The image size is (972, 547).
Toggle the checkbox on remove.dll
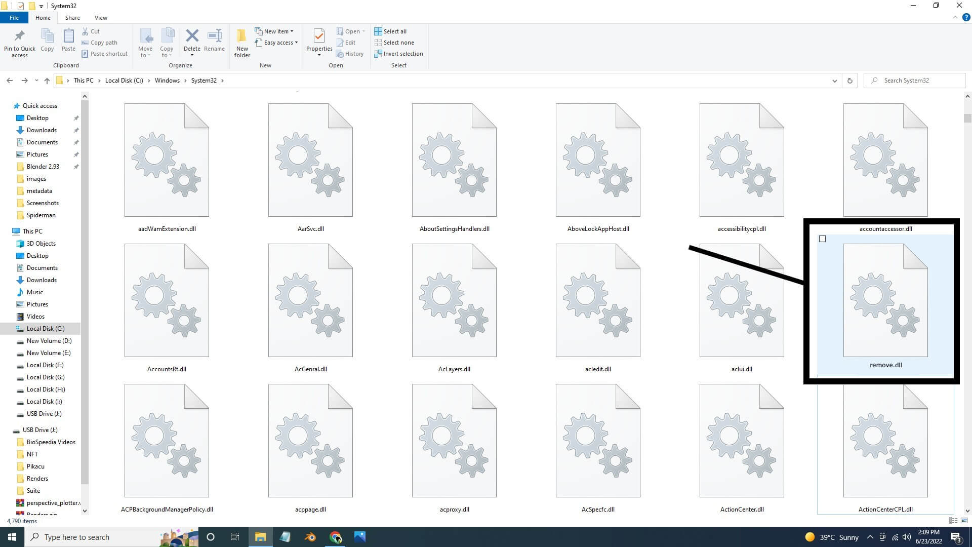(x=823, y=239)
